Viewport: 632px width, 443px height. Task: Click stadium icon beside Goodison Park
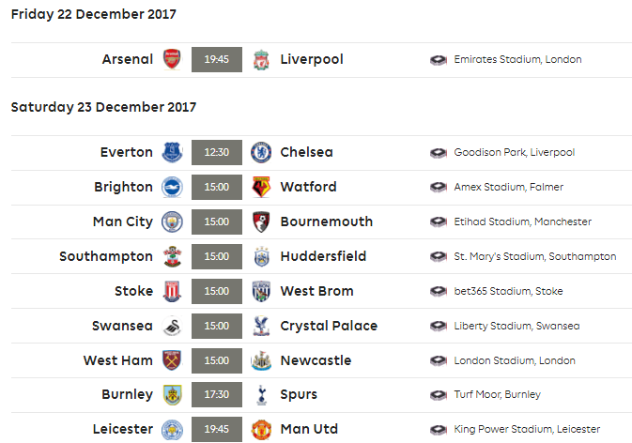tap(439, 153)
